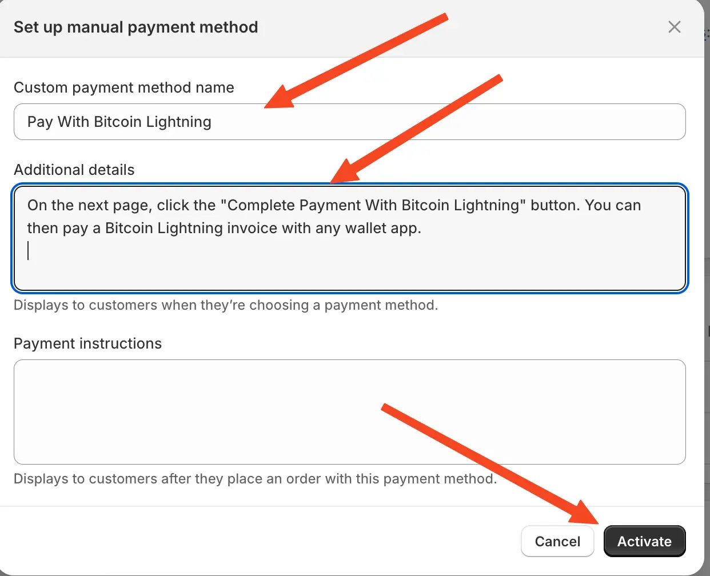710x576 pixels.
Task: Click the Set up manual payment method title
Action: click(x=135, y=27)
